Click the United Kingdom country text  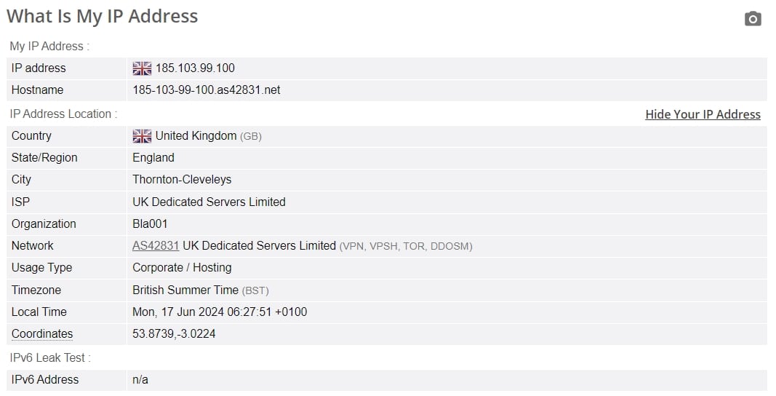[196, 136]
